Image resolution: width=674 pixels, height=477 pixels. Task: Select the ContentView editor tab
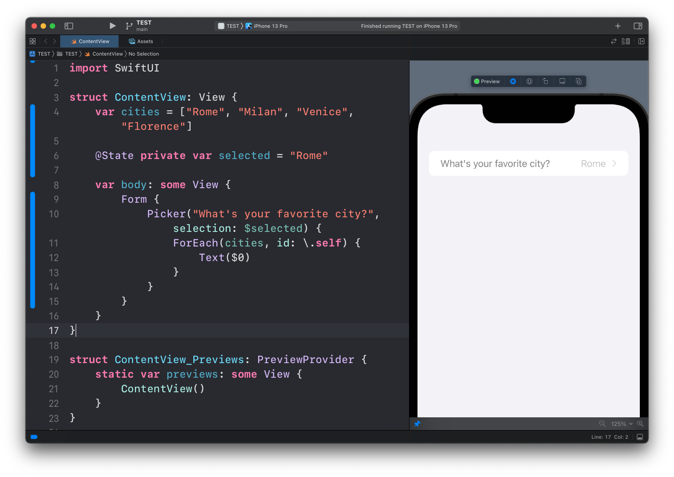[89, 41]
